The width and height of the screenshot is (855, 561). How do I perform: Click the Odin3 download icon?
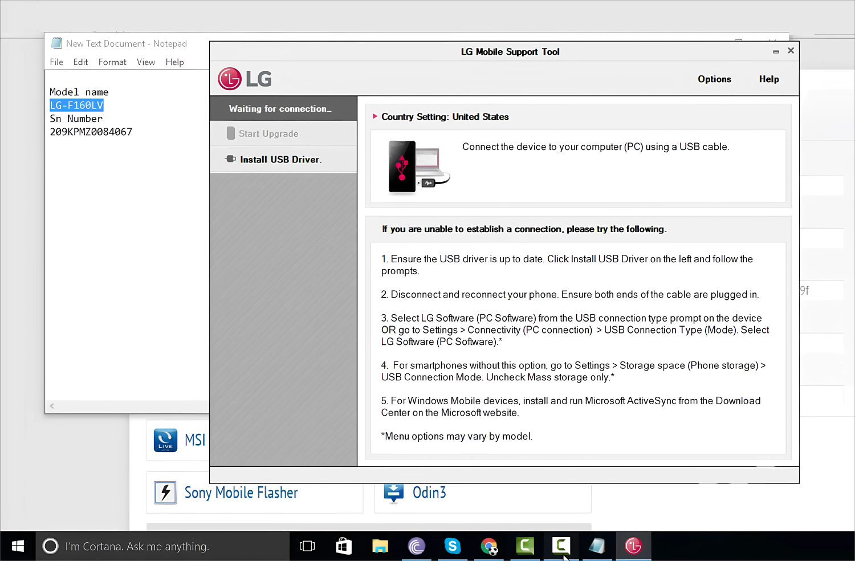pos(394,494)
